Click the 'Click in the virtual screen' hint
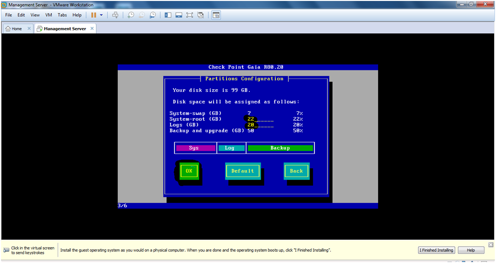The image size is (498, 263). (x=33, y=250)
